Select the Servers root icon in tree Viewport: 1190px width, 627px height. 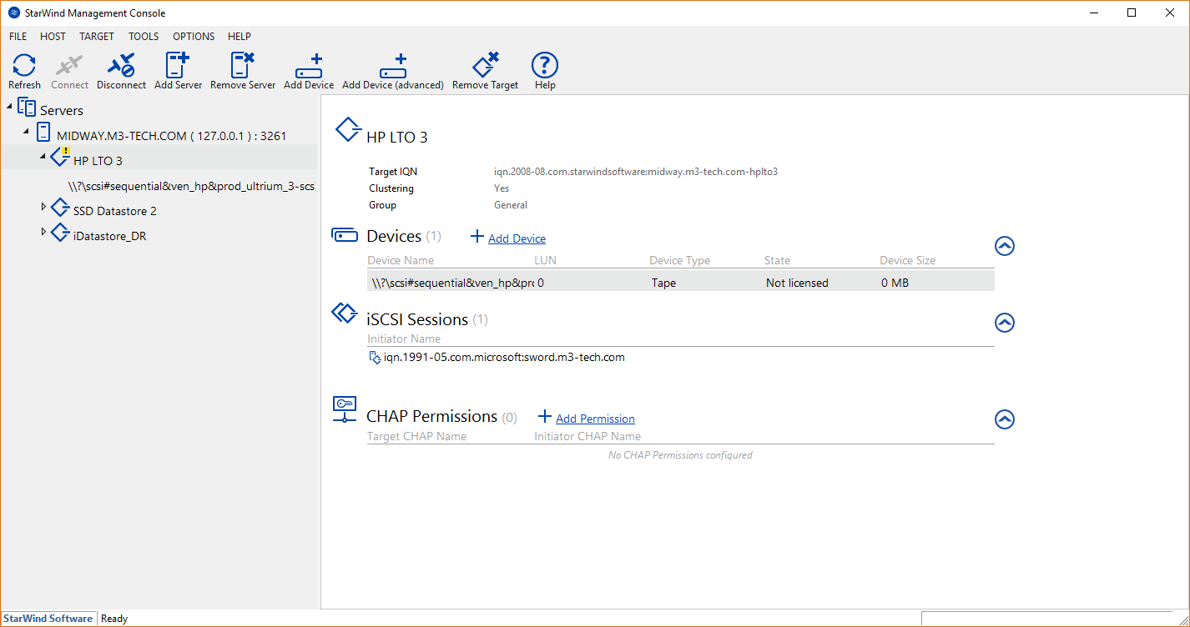pos(27,108)
